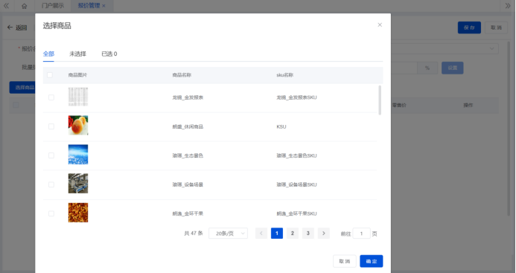Open the blue sky scenery thumbnail

tap(78, 154)
